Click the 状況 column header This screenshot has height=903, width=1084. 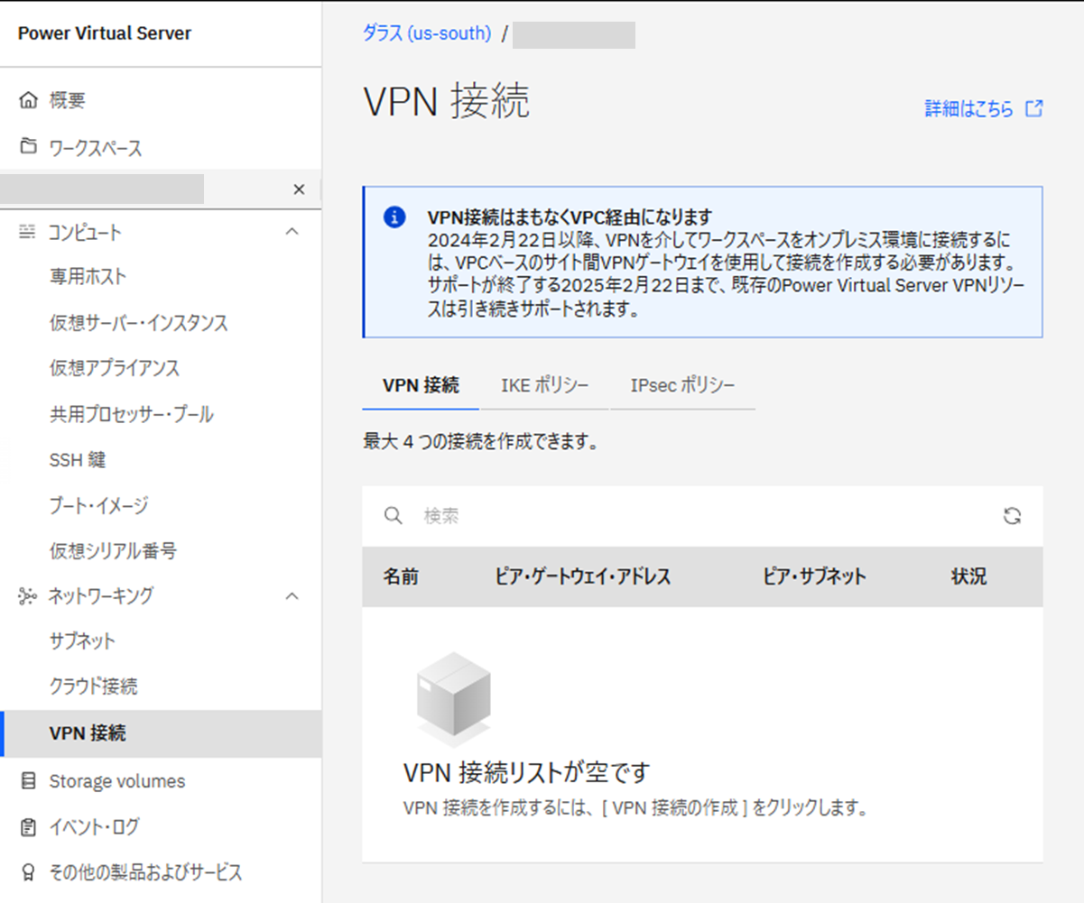(x=969, y=576)
